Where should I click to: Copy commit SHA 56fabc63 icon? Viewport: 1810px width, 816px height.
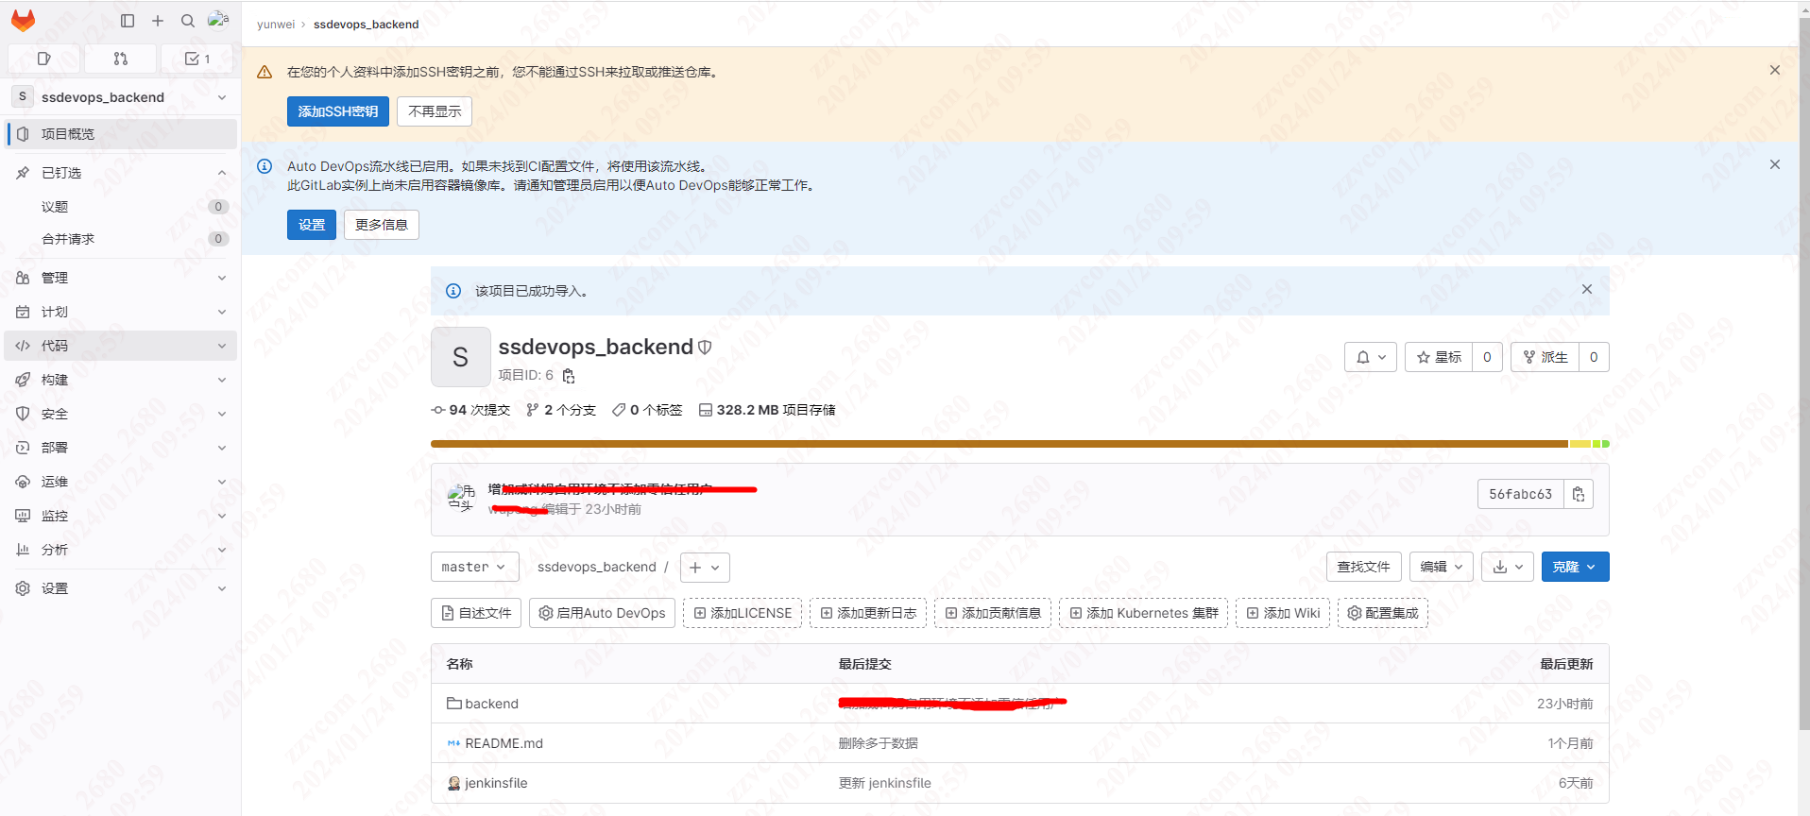pos(1579,494)
